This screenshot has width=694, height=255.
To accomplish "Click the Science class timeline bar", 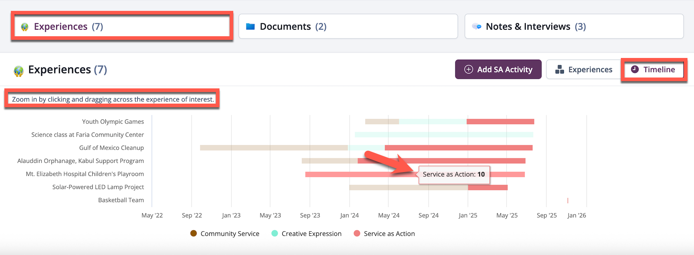I will [444, 135].
